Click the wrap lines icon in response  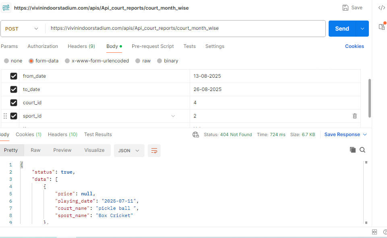tap(154, 151)
